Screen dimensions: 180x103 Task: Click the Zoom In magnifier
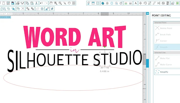pyautogui.click(x=56, y=3)
